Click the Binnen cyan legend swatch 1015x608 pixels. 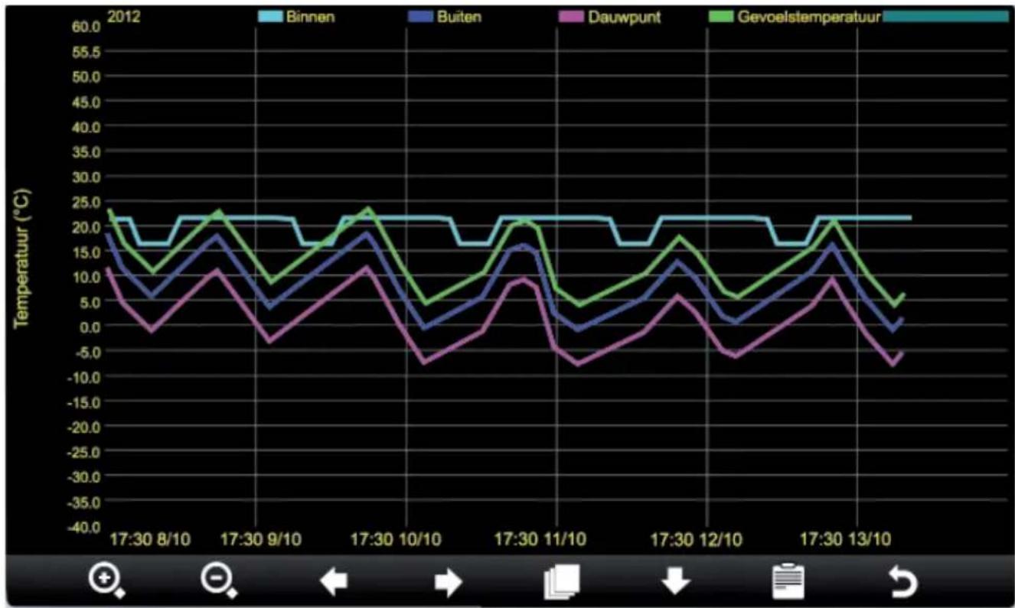tap(269, 17)
